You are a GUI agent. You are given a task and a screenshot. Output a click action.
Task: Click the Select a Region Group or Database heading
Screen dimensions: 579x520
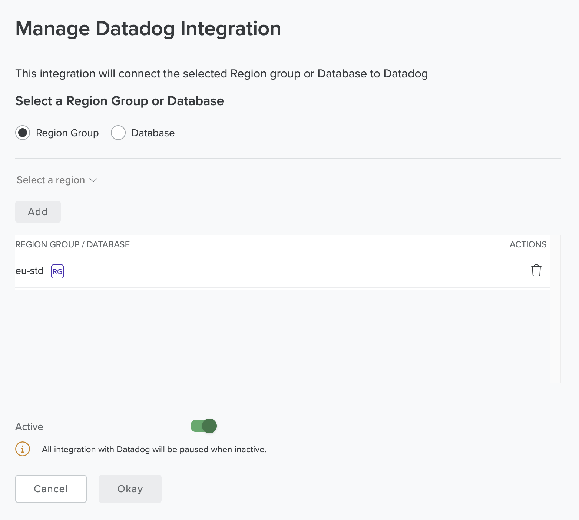119,101
